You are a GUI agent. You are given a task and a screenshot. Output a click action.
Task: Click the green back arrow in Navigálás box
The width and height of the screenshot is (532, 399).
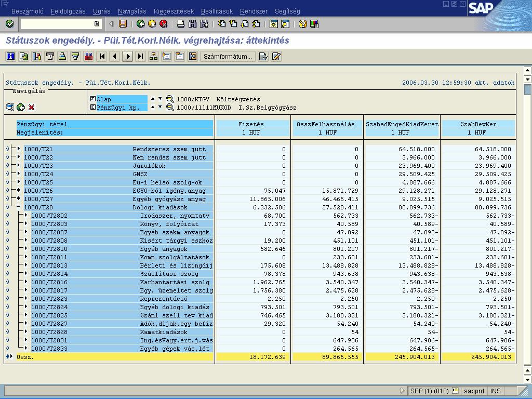pyautogui.click(x=21, y=108)
